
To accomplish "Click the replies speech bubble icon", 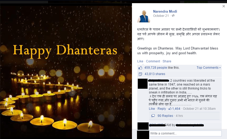I will (153, 116).
